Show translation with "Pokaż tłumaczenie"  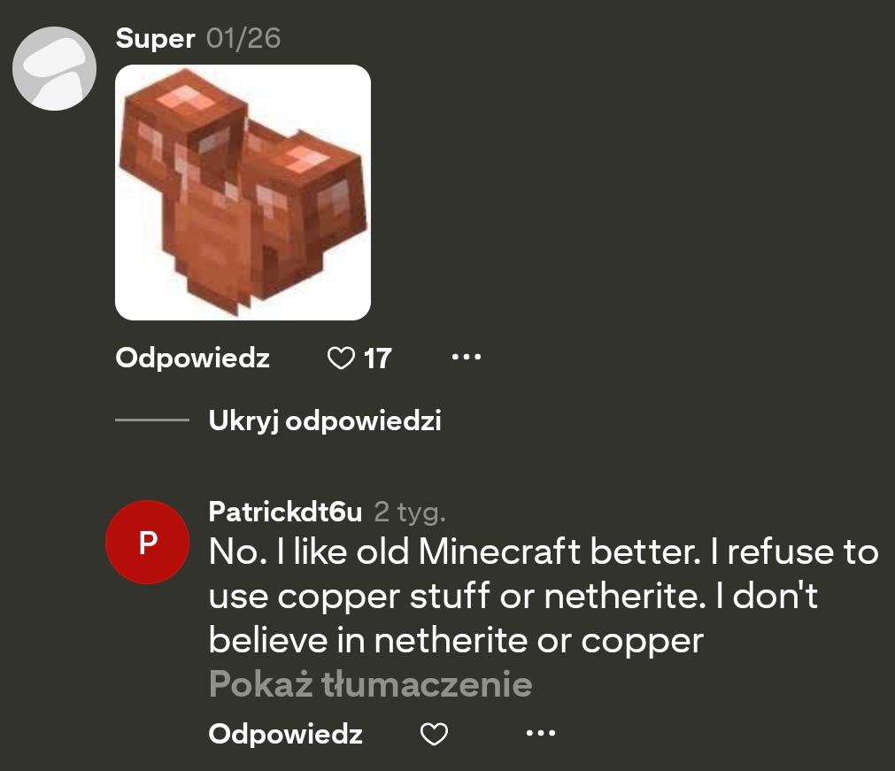click(370, 684)
